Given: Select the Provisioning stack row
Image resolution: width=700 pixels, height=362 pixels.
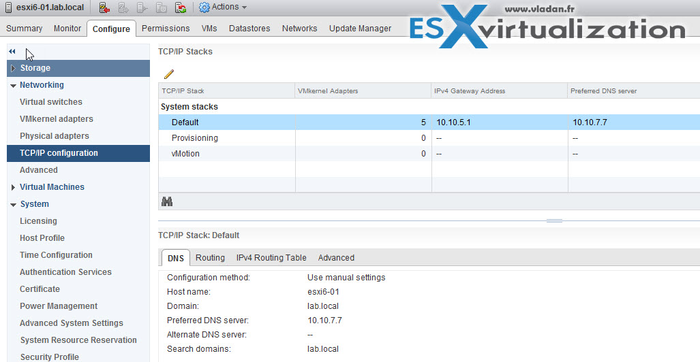Looking at the screenshot, I should [x=429, y=138].
